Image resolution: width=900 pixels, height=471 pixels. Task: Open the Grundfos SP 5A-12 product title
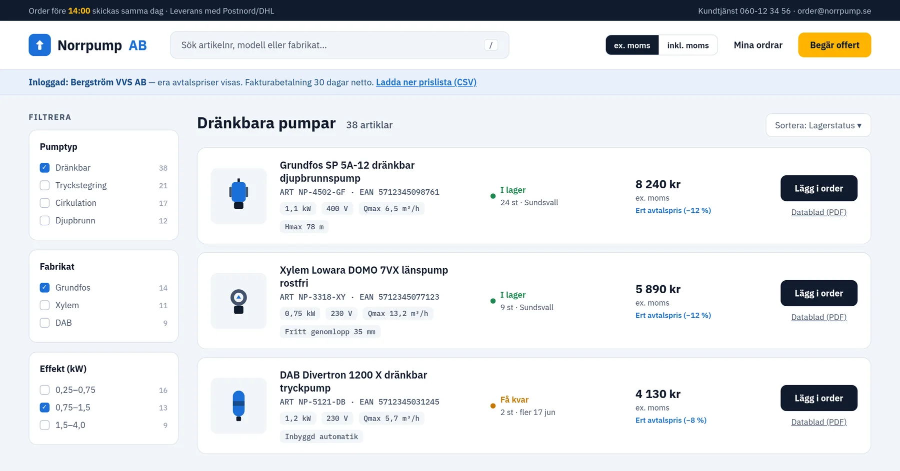pos(347,172)
